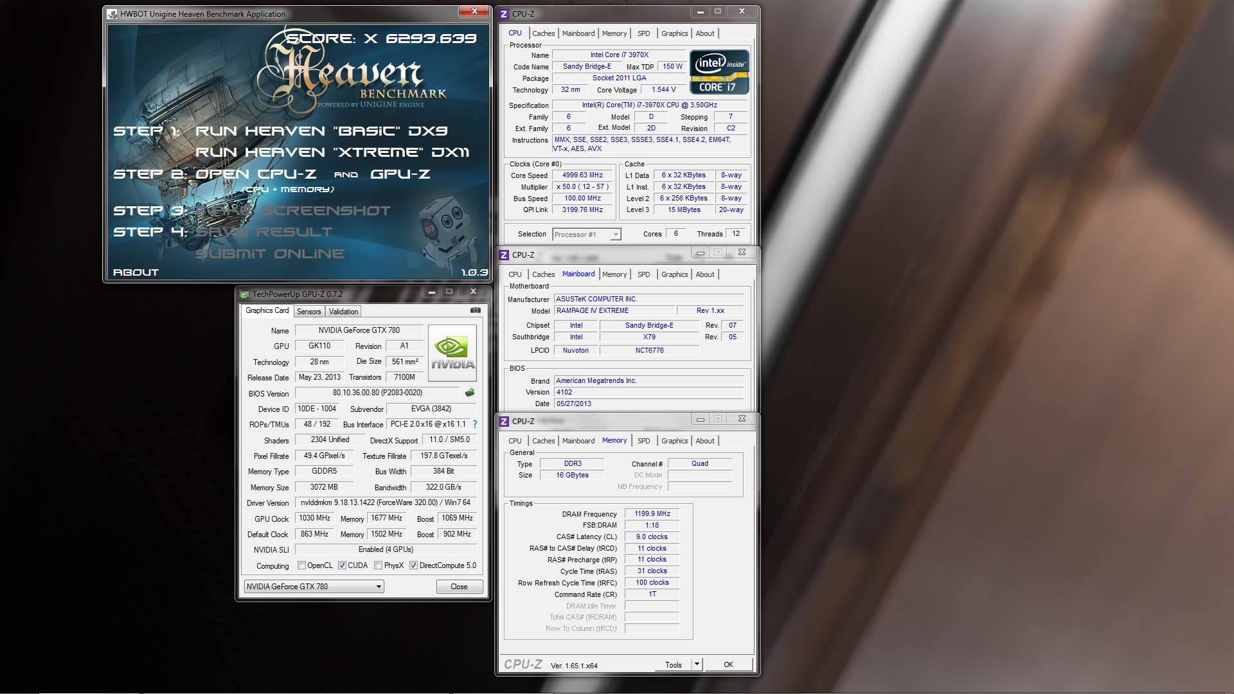Open SPD tab in top CPU-Z window

point(643,33)
